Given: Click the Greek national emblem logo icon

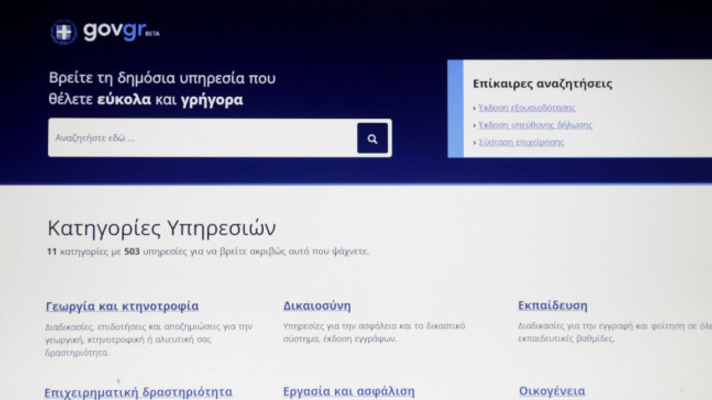Looking at the screenshot, I should (63, 32).
